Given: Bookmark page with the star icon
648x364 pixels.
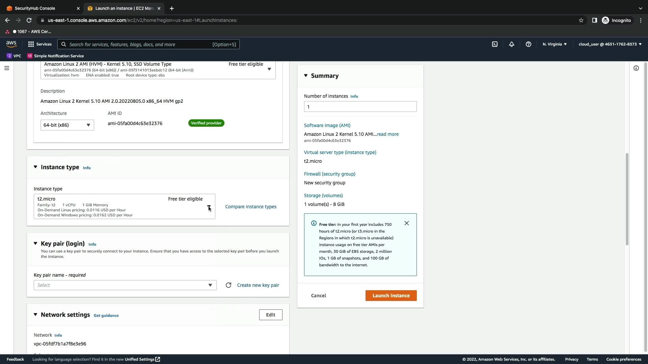Looking at the screenshot, I should pyautogui.click(x=581, y=20).
